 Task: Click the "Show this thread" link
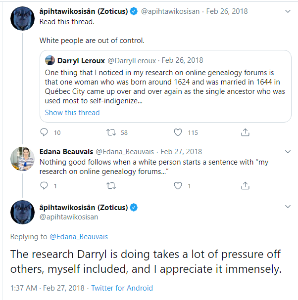72,113
